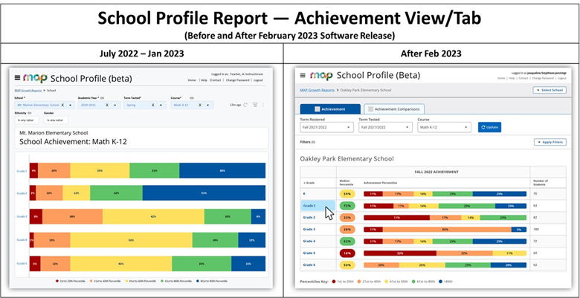
Task: Open the School dropdown for Mt. Marion Elementary
Action: point(45,106)
